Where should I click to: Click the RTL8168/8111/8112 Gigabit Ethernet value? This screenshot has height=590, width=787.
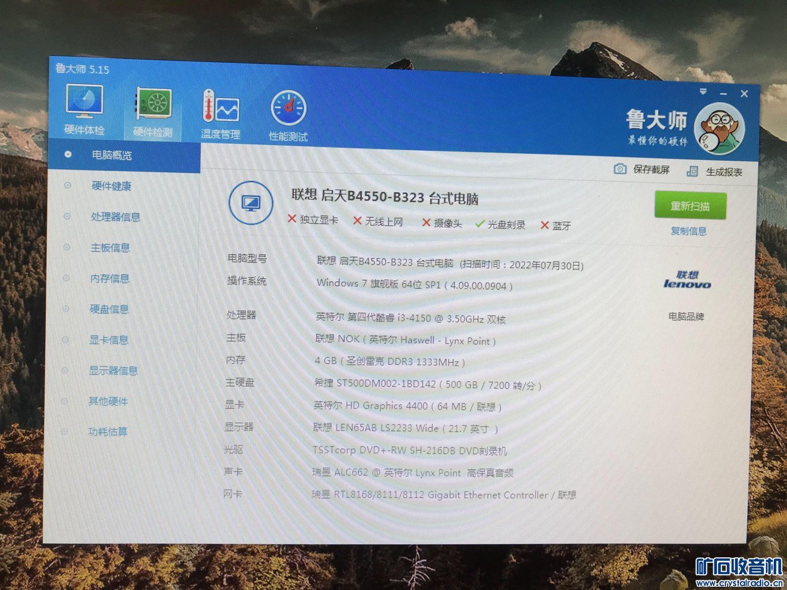tap(444, 495)
